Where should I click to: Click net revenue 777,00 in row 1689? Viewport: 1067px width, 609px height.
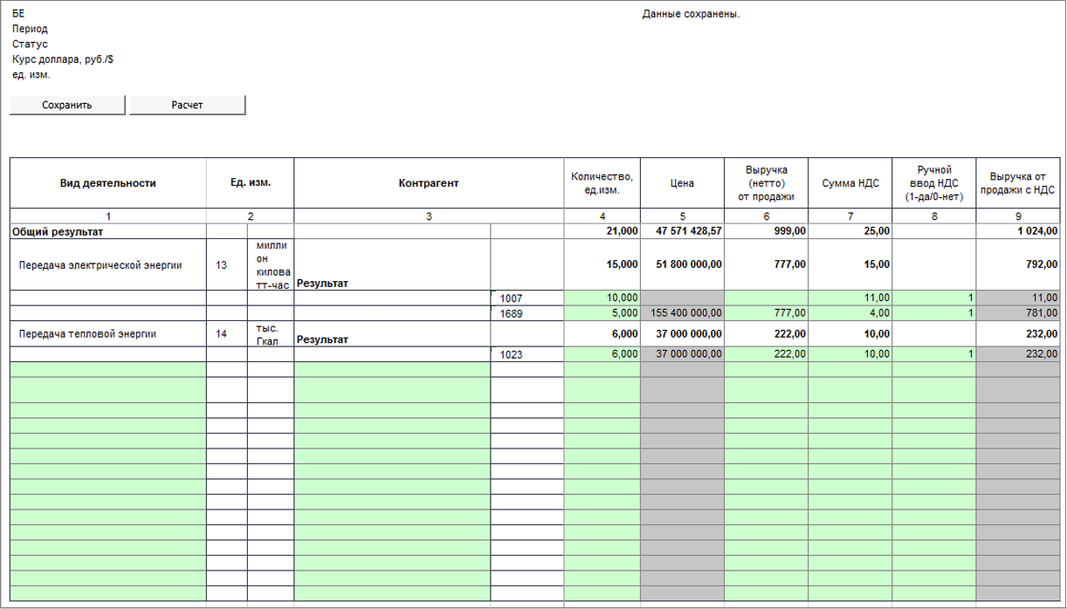coord(766,312)
